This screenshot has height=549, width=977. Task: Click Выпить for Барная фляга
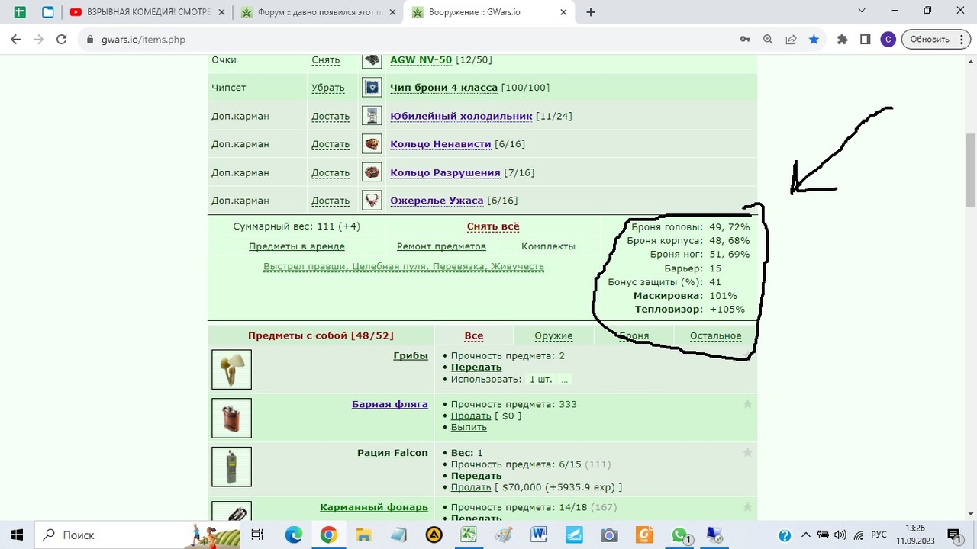pyautogui.click(x=469, y=427)
